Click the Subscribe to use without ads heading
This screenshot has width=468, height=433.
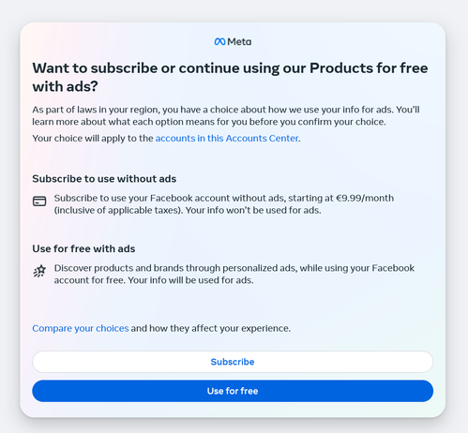click(x=104, y=179)
